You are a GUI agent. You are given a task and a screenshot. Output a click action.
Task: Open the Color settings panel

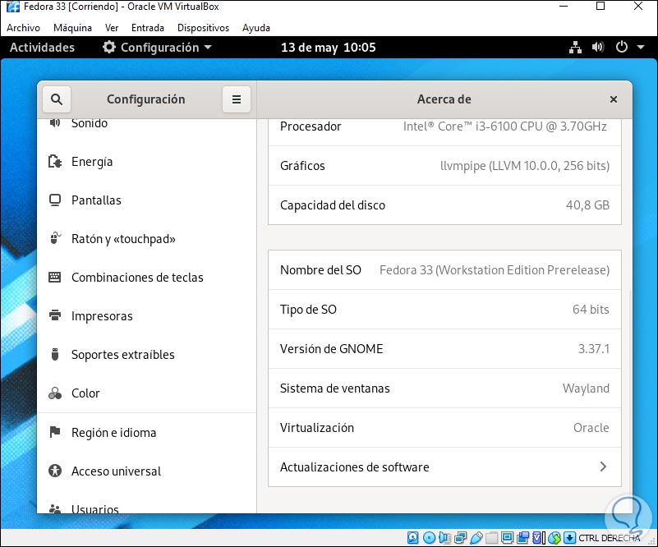(146, 393)
